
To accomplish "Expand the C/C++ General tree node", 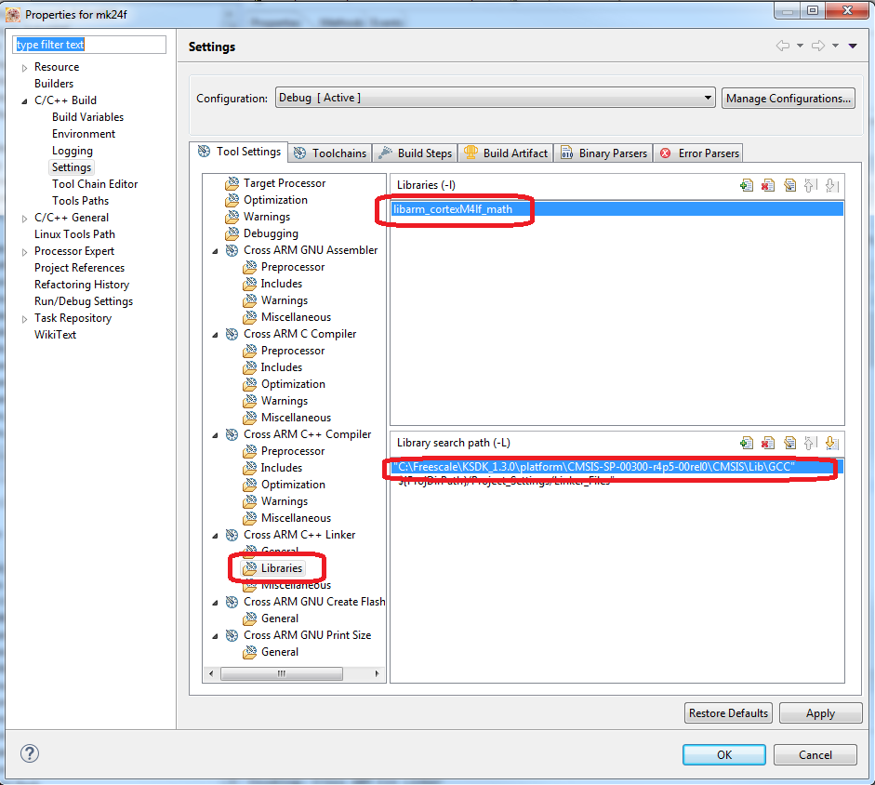I will click(x=24, y=219).
